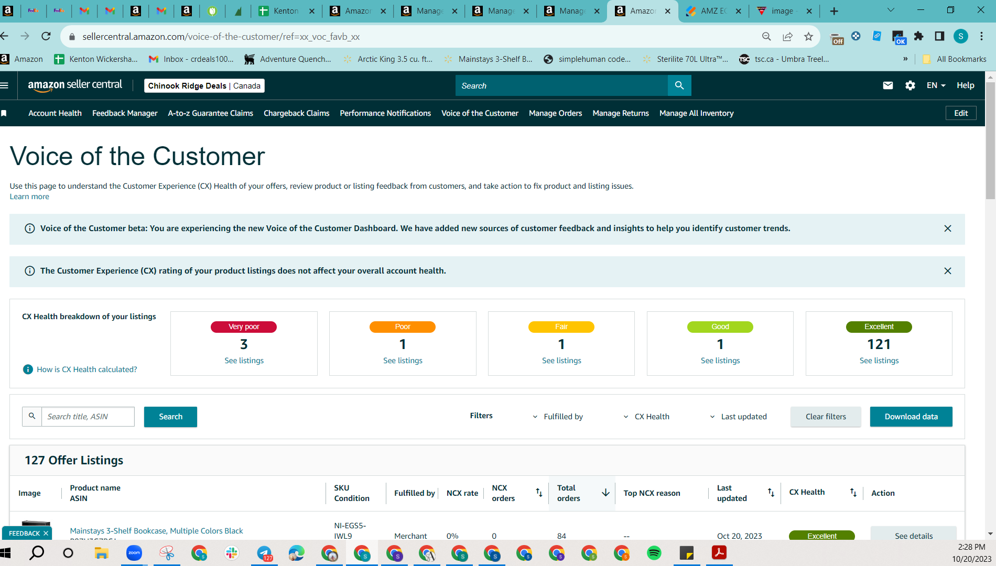Go to Chargeback Claims

tap(297, 113)
